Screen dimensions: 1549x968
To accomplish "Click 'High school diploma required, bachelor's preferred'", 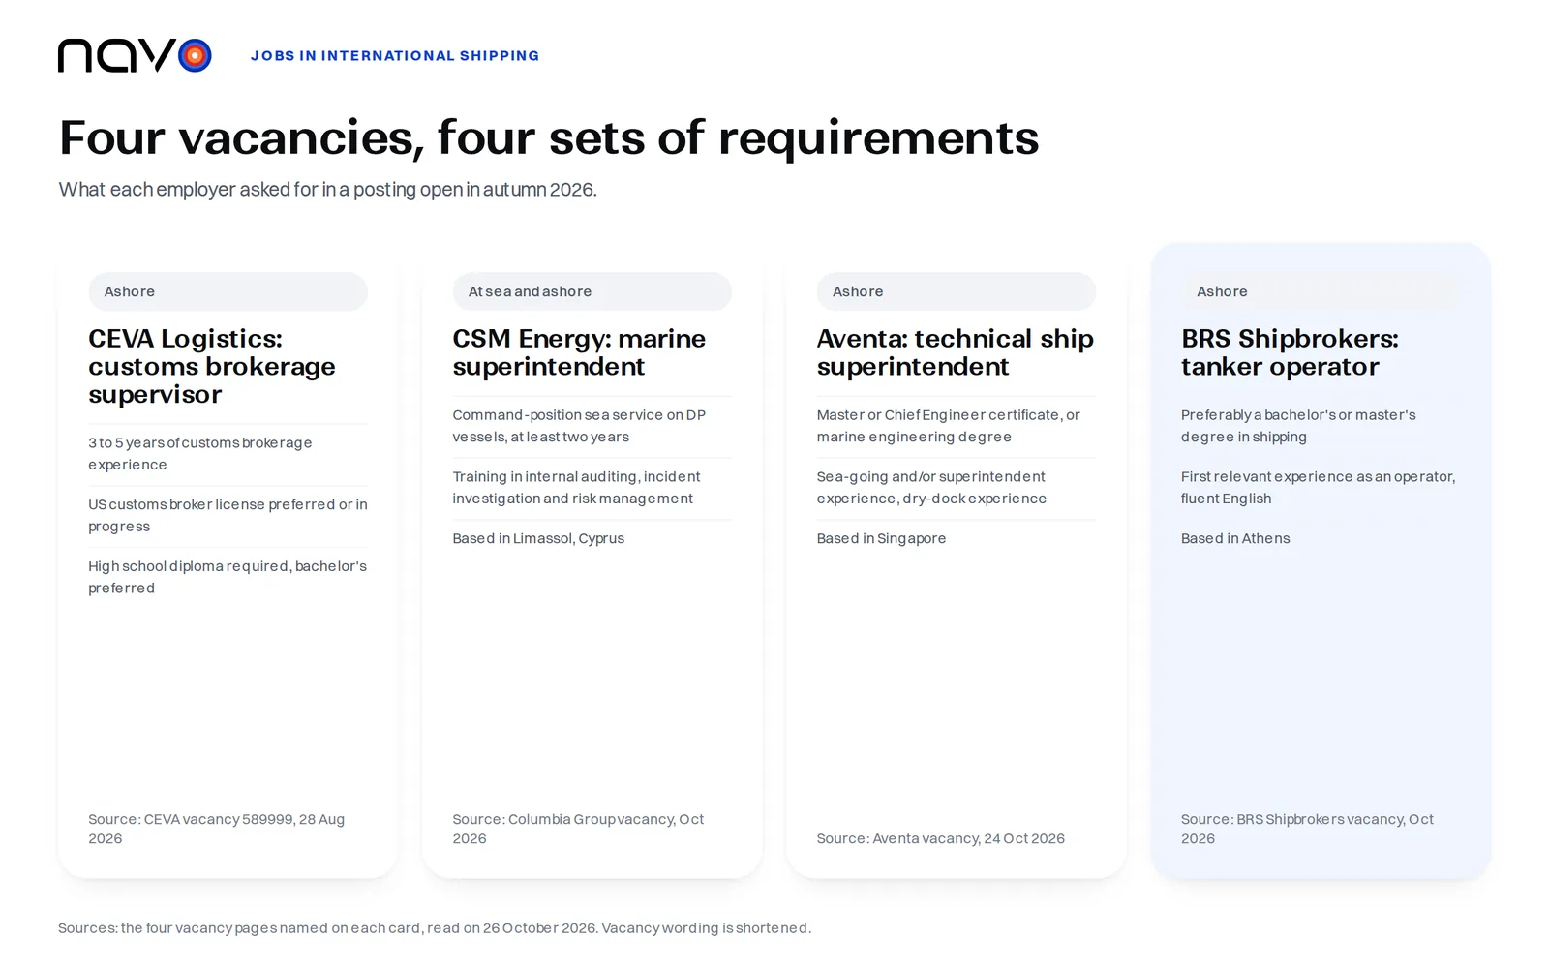I will pyautogui.click(x=228, y=578).
